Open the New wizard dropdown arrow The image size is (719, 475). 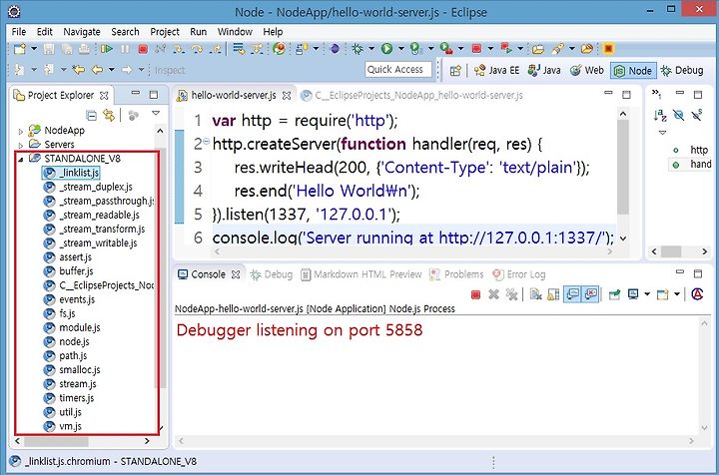[34, 49]
